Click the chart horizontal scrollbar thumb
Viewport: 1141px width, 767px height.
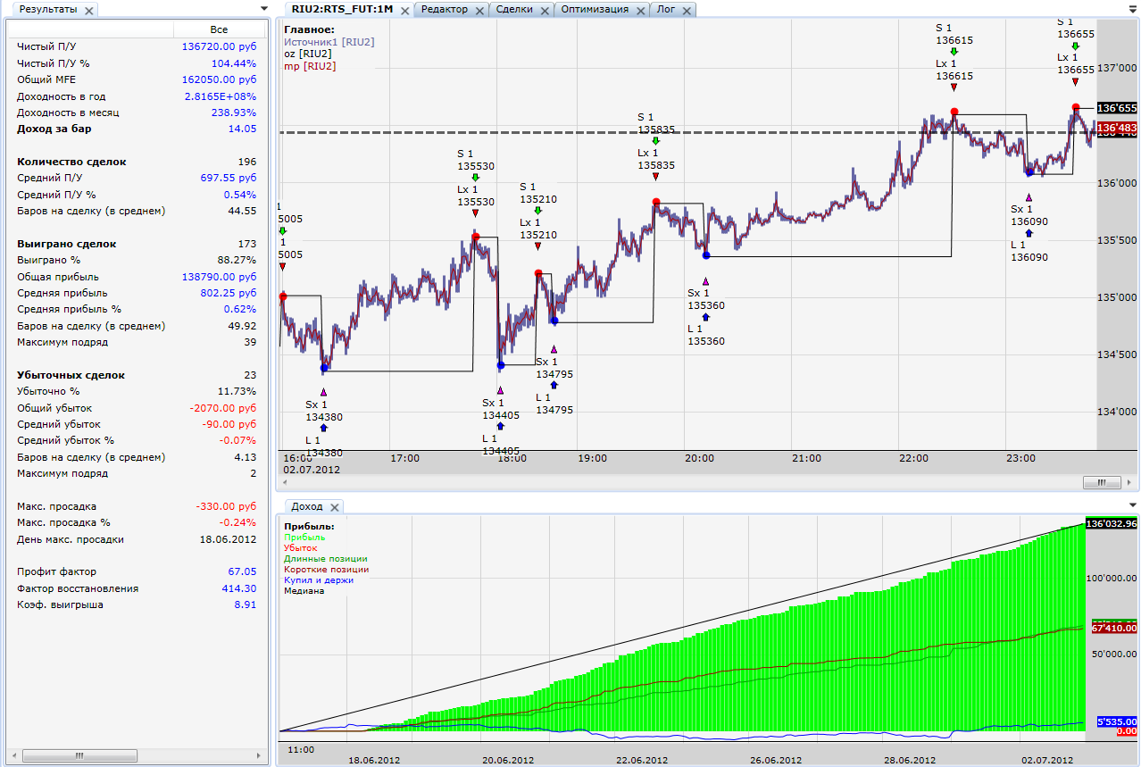tap(1102, 483)
